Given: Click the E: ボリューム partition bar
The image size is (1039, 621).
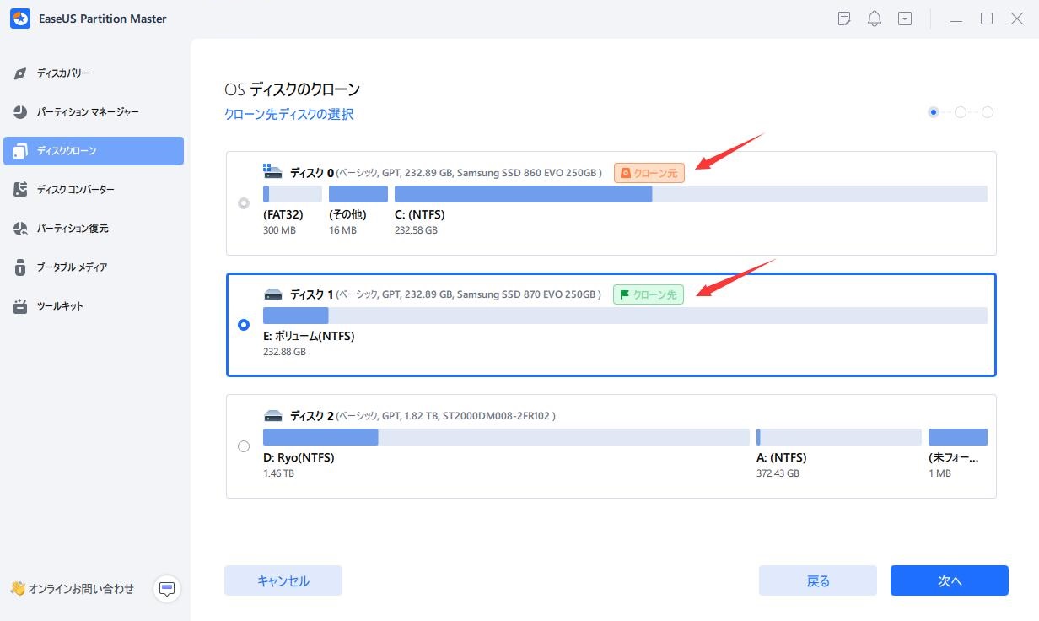Looking at the screenshot, I should pos(625,316).
